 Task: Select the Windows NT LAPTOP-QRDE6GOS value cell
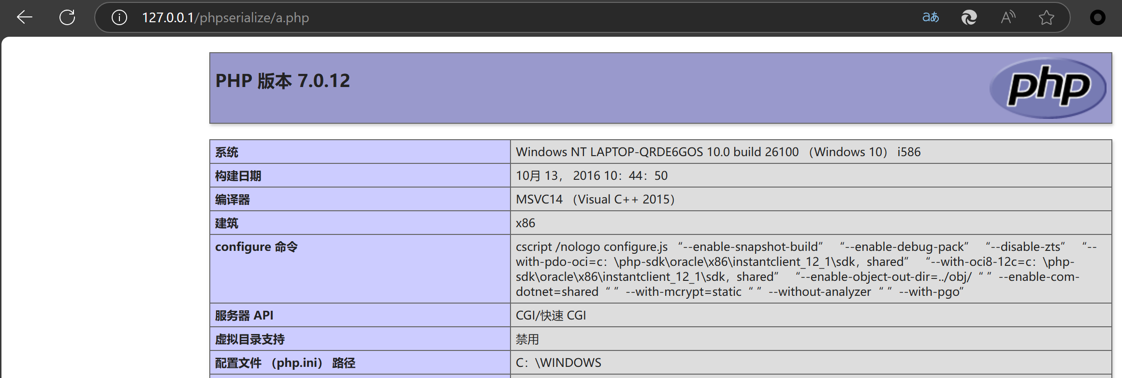pyautogui.click(x=811, y=152)
